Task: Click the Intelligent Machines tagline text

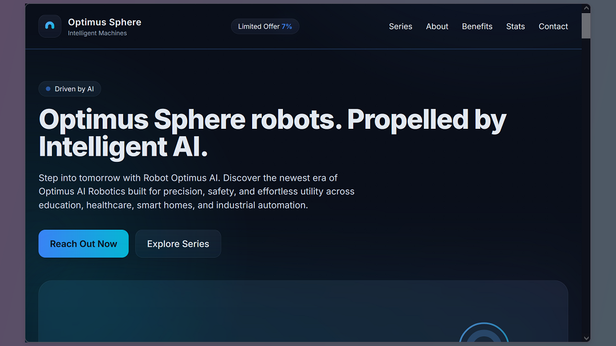Action: point(98,34)
